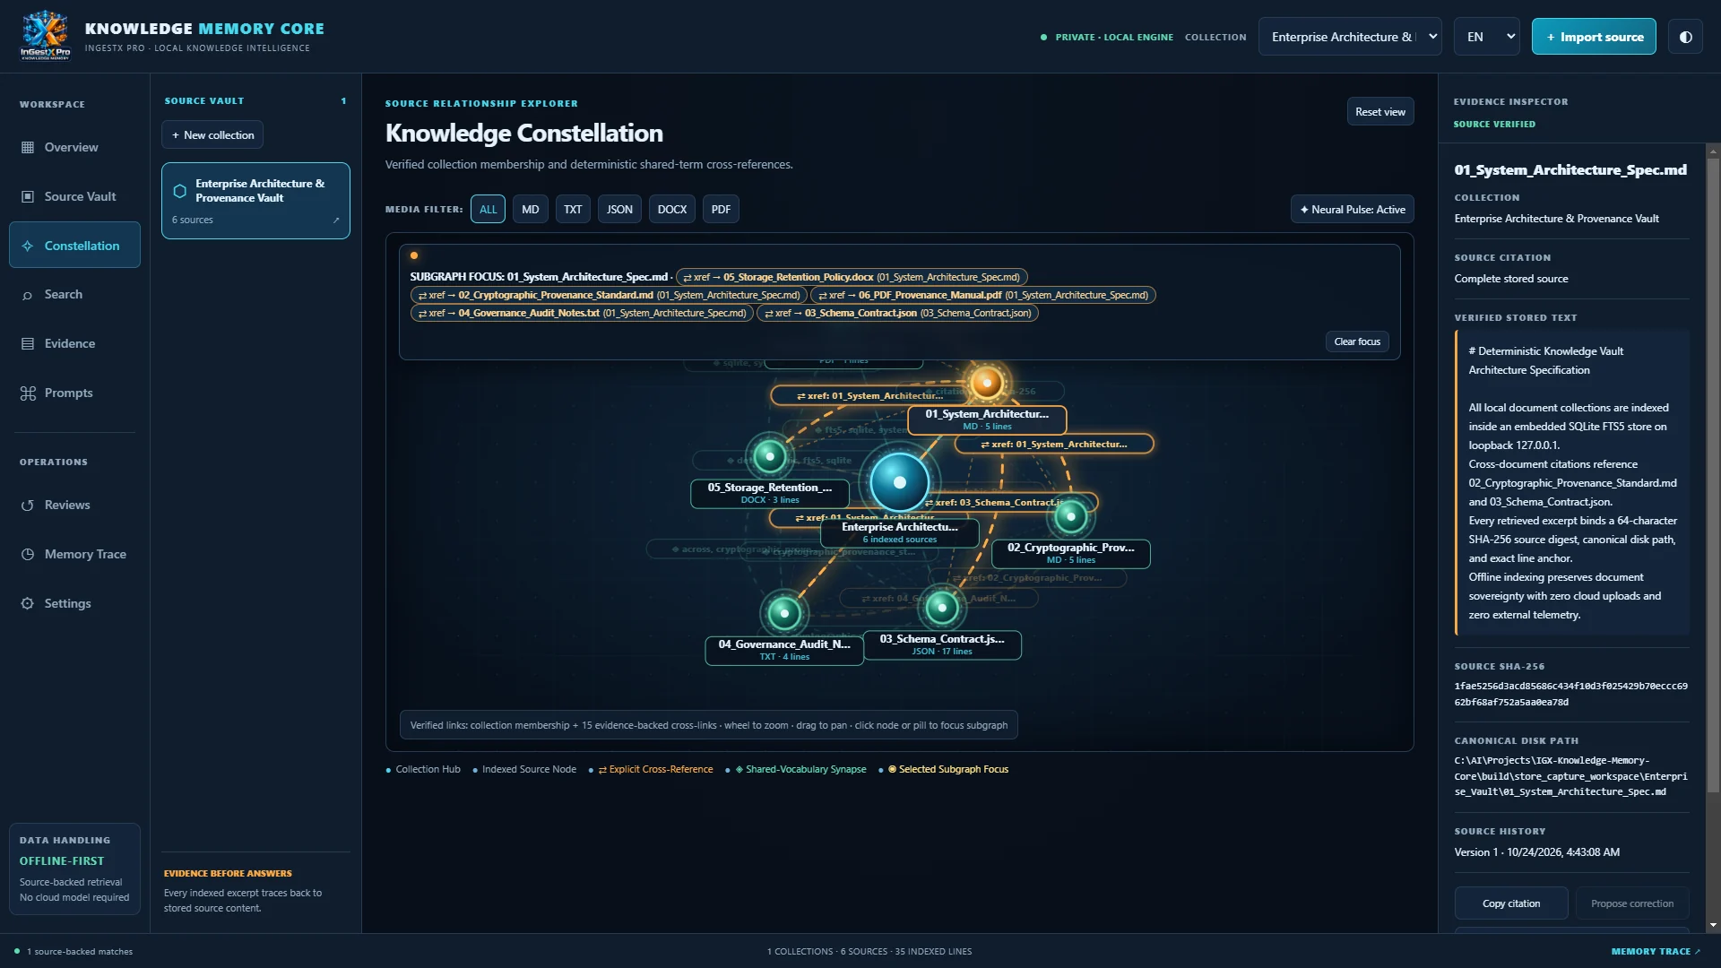Open the Search magnifier icon
Viewport: 1721px width, 968px height.
[28, 295]
